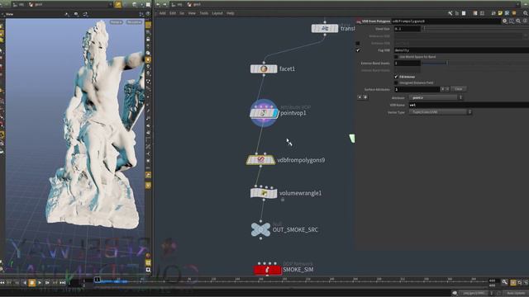Enable the Distance VDB checkbox

[358, 43]
